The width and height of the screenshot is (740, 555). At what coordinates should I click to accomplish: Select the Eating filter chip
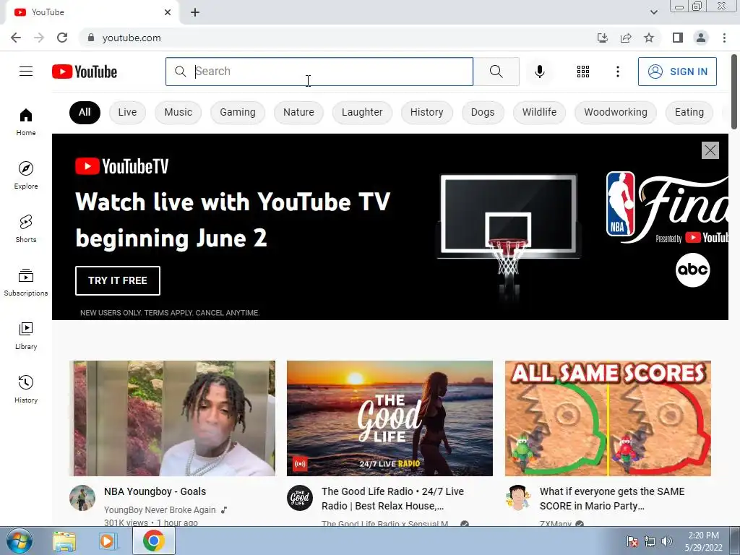click(689, 112)
